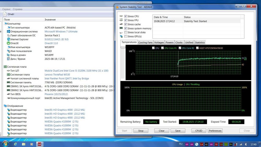Click the Операционная система Windows icon

[x=9, y=32]
